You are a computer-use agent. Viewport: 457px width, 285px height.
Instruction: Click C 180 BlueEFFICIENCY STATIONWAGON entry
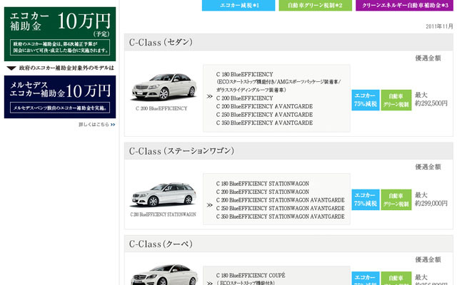(262, 184)
